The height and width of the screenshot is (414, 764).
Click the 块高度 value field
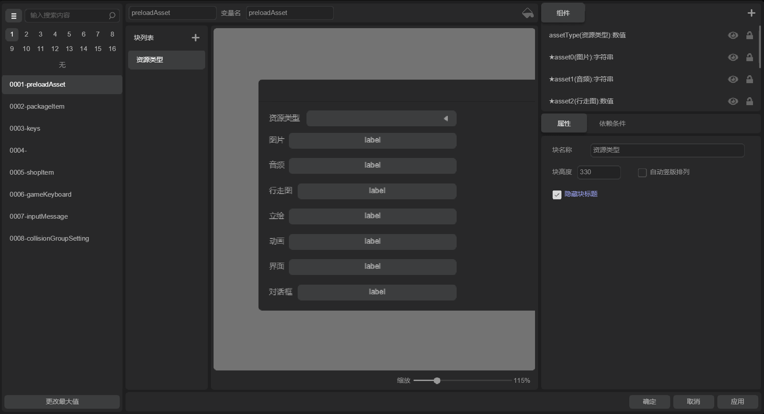point(599,172)
